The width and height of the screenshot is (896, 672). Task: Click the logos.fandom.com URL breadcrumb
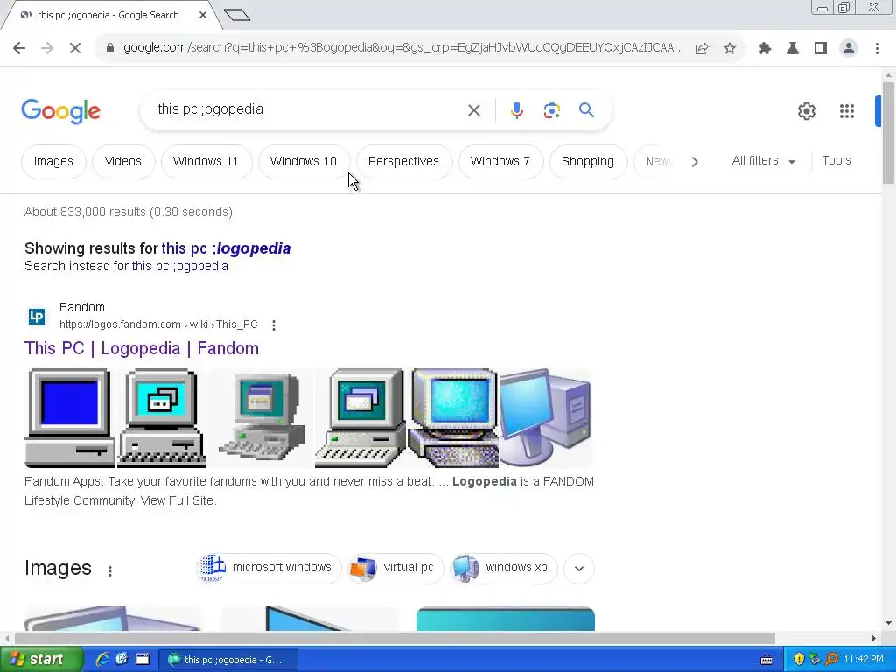[159, 325]
